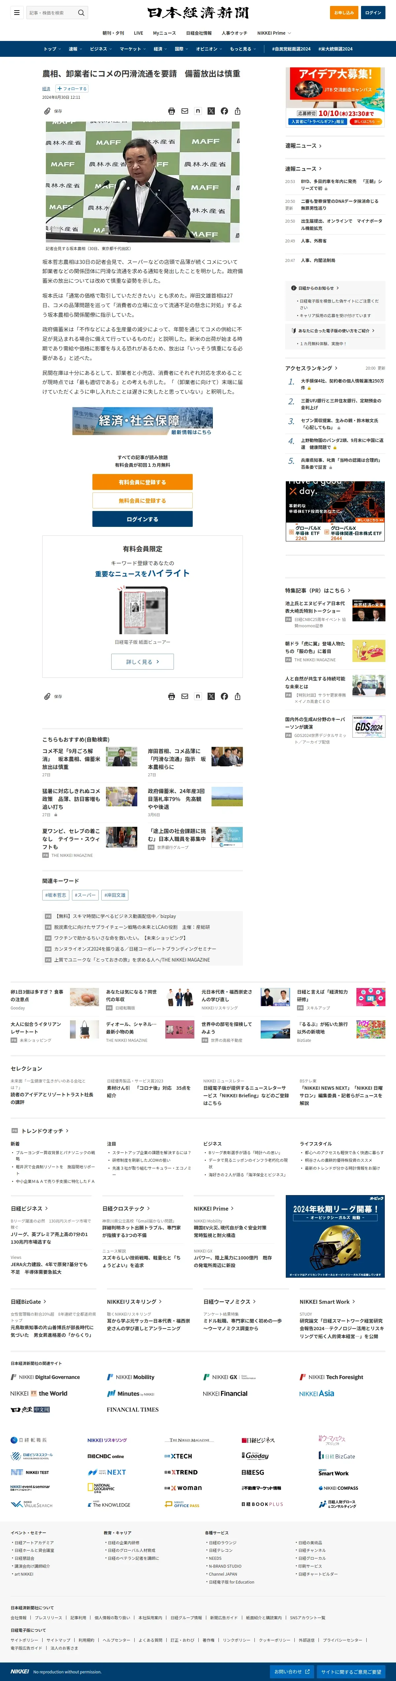Click the #坂本哲志 keyword tag
This screenshot has width=396, height=1681.
pyautogui.click(x=55, y=895)
